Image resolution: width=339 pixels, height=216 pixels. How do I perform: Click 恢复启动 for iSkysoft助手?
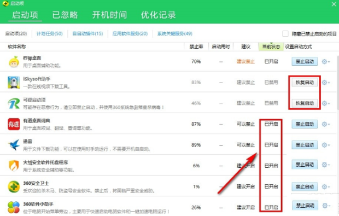coord(305,83)
